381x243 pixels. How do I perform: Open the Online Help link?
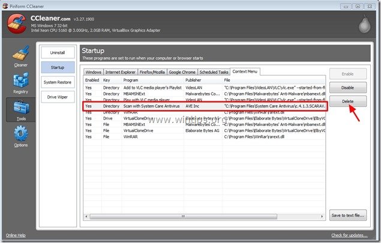(x=16, y=235)
